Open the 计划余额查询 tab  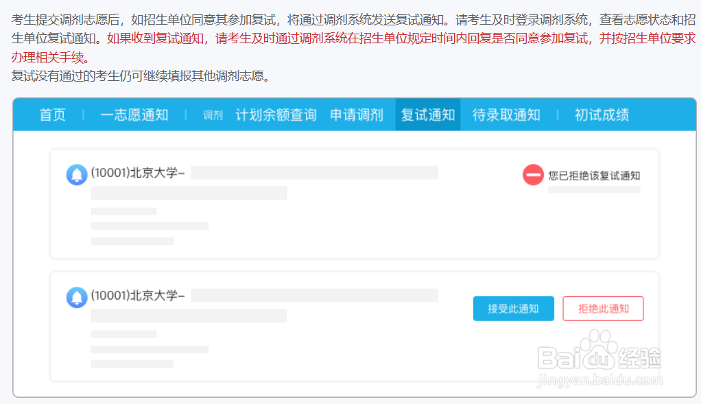tap(276, 115)
